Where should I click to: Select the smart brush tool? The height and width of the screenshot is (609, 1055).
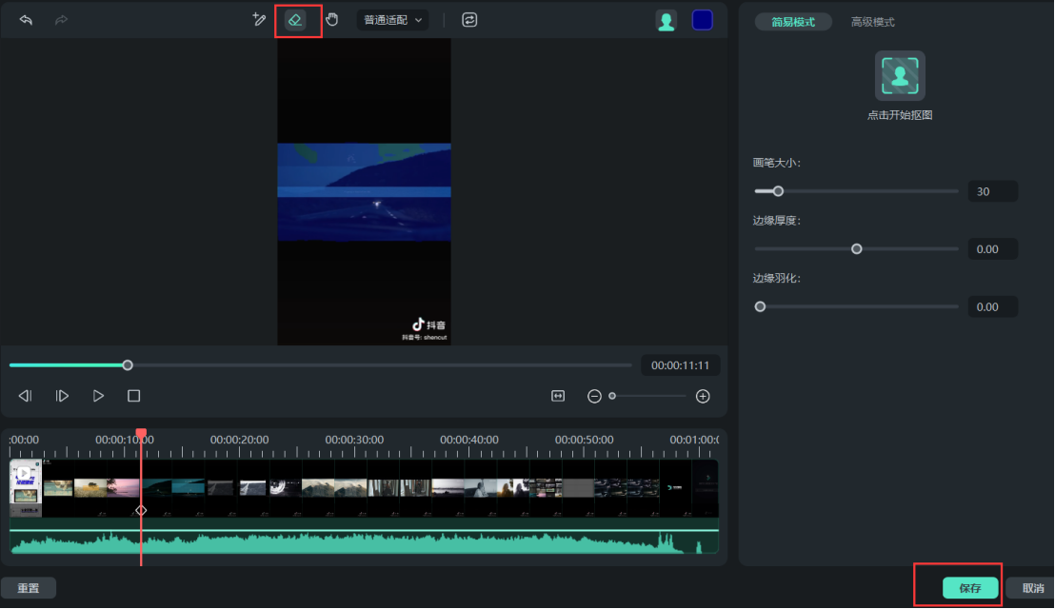pyautogui.click(x=258, y=20)
